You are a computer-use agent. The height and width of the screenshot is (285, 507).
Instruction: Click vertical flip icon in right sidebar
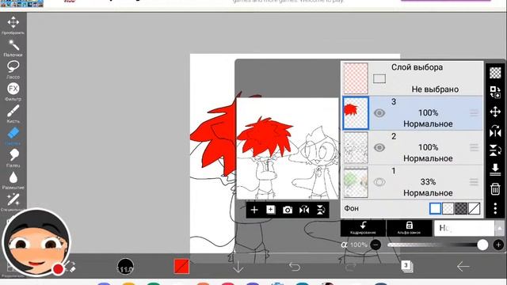tap(495, 150)
